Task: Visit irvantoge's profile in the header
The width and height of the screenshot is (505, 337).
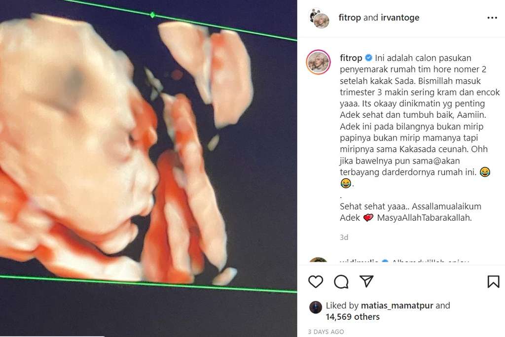Action: coord(400,18)
